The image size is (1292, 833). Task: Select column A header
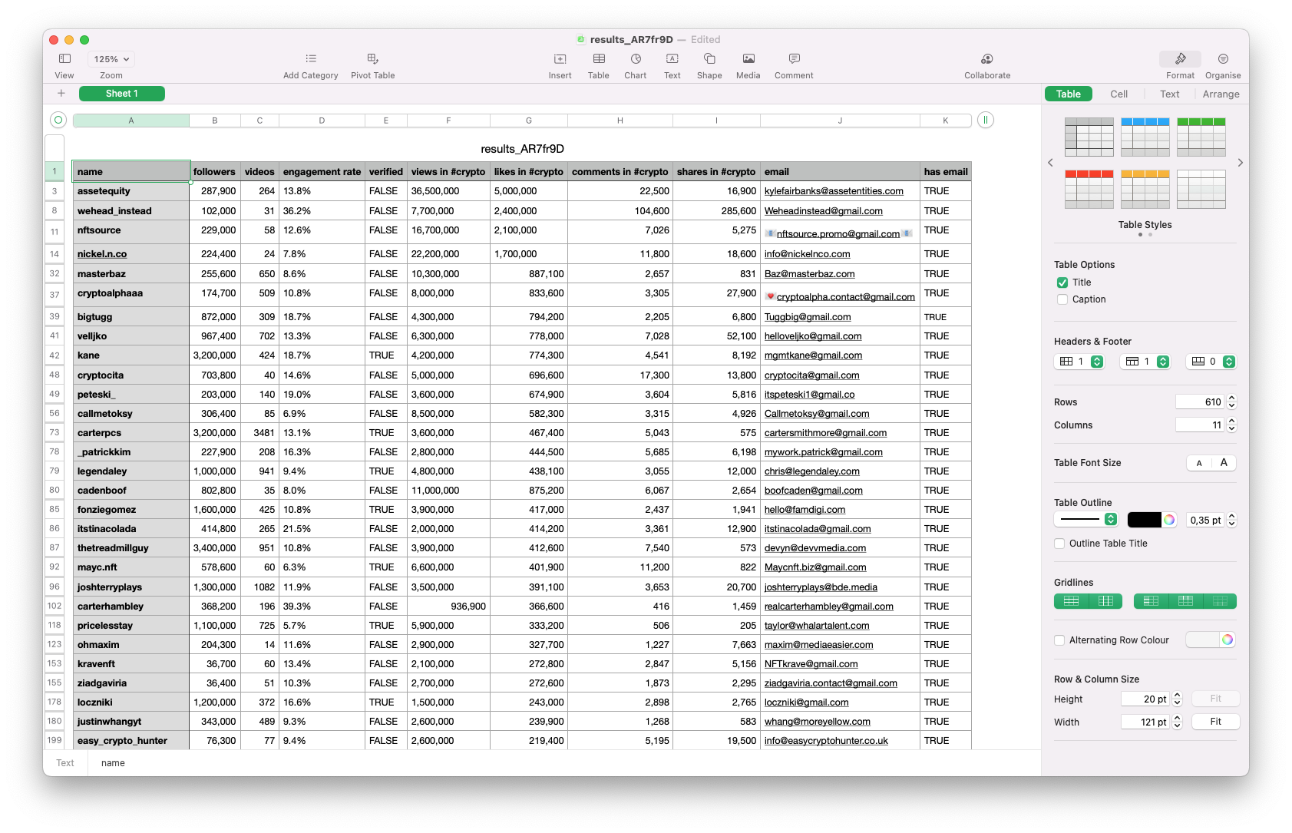tap(131, 121)
